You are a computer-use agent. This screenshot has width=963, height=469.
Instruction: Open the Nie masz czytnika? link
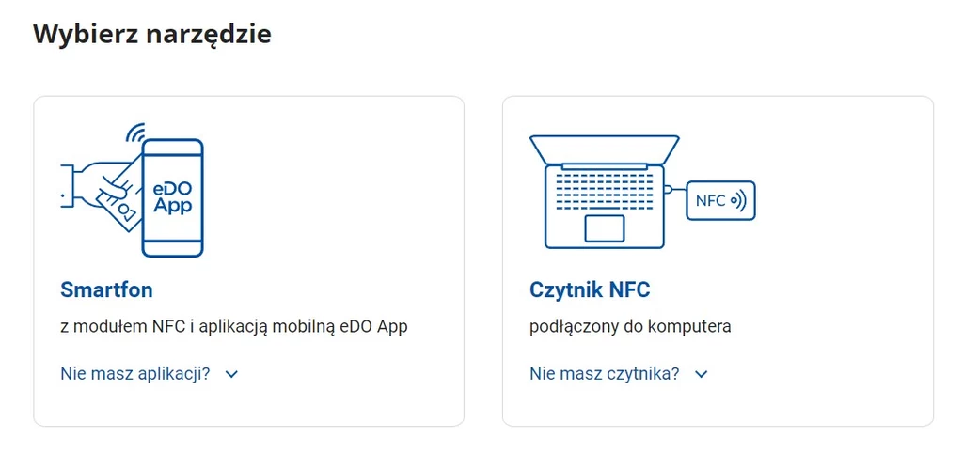[605, 373]
